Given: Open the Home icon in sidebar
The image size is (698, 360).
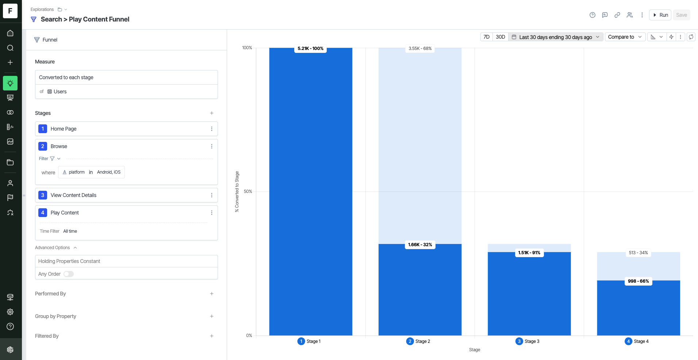Looking at the screenshot, I should 10,33.
